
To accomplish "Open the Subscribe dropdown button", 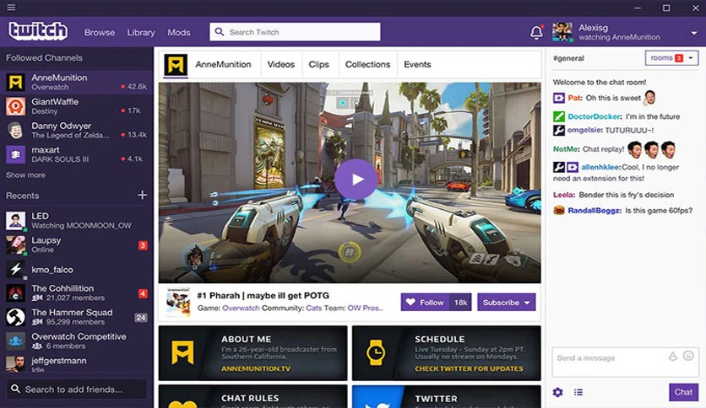I will [507, 303].
